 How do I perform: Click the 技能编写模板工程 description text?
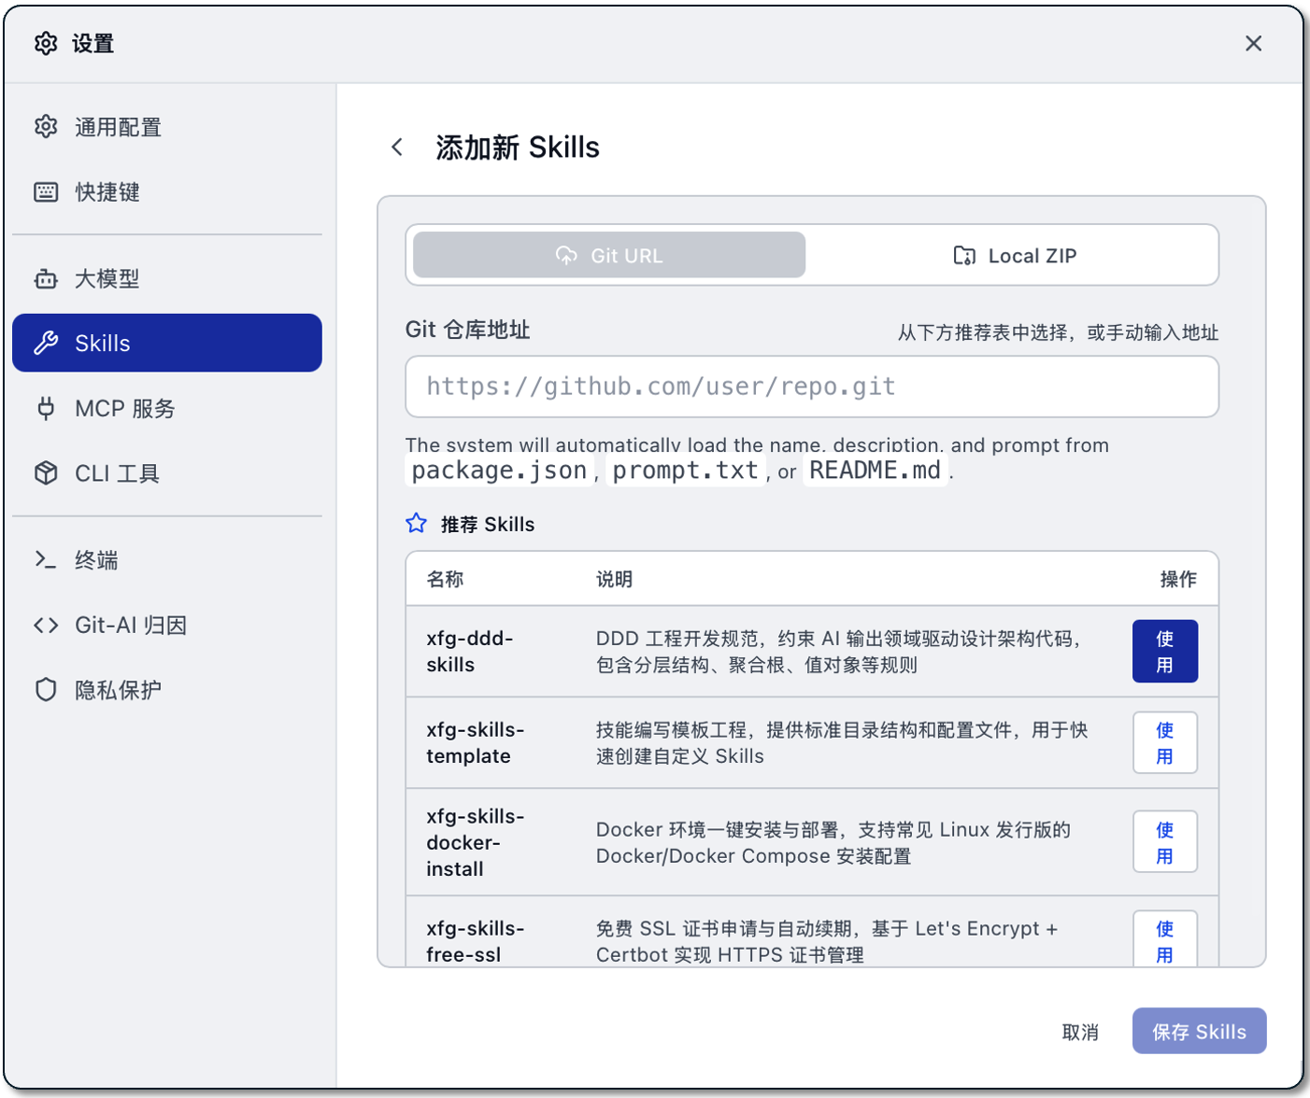pyautogui.click(x=842, y=743)
